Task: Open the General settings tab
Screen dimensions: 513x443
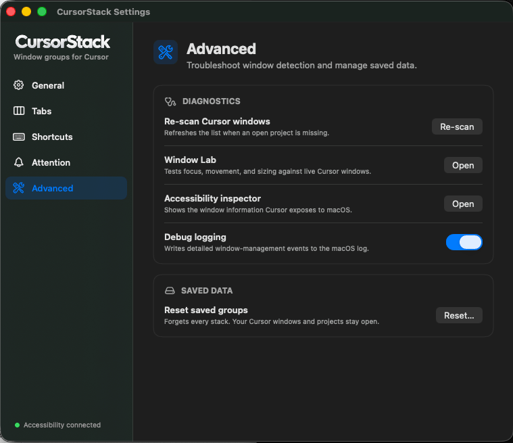Action: [x=66, y=85]
